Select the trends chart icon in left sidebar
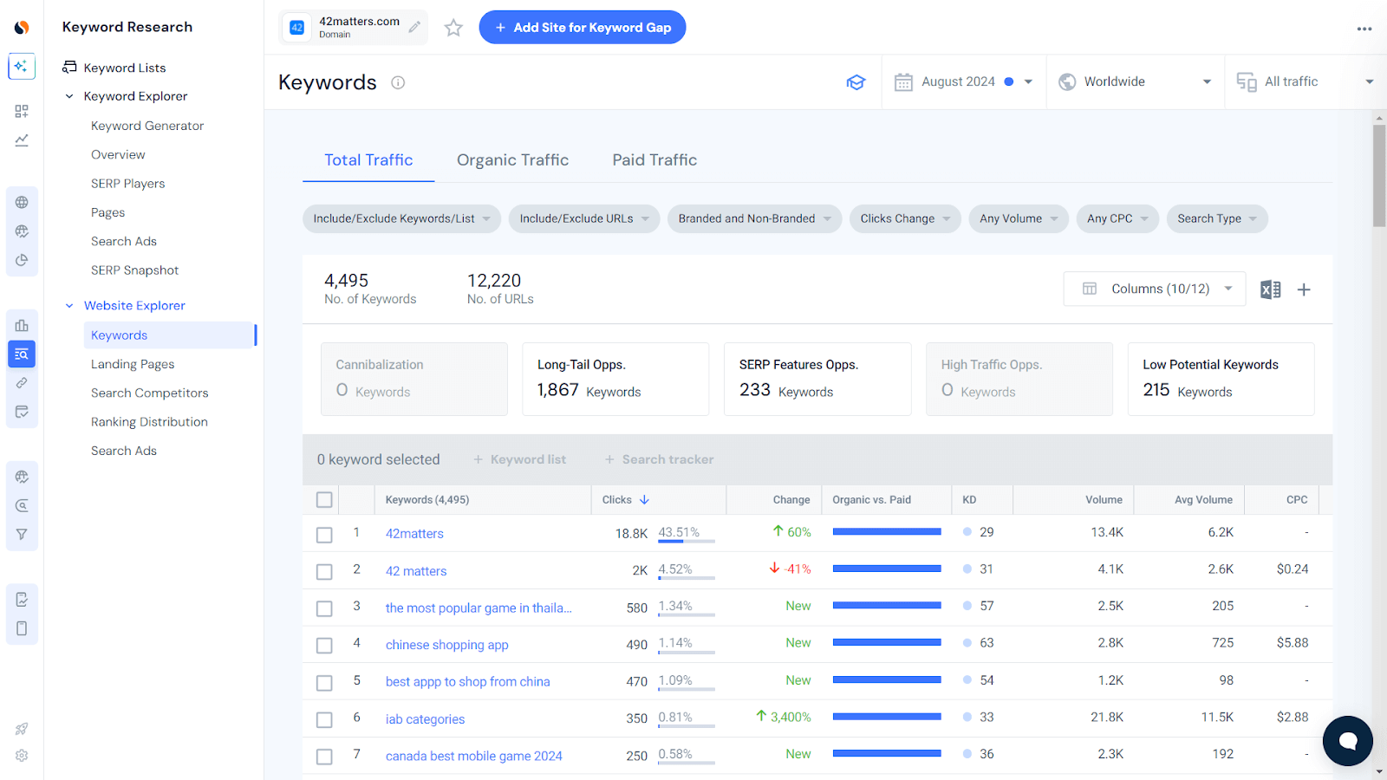The height and width of the screenshot is (780, 1387). 21,140
